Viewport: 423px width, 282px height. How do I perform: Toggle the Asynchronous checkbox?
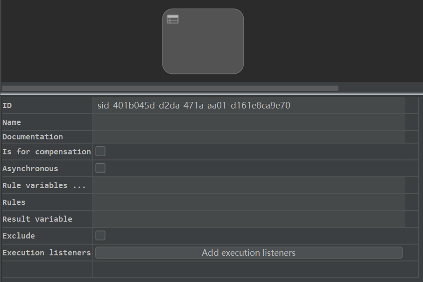100,168
